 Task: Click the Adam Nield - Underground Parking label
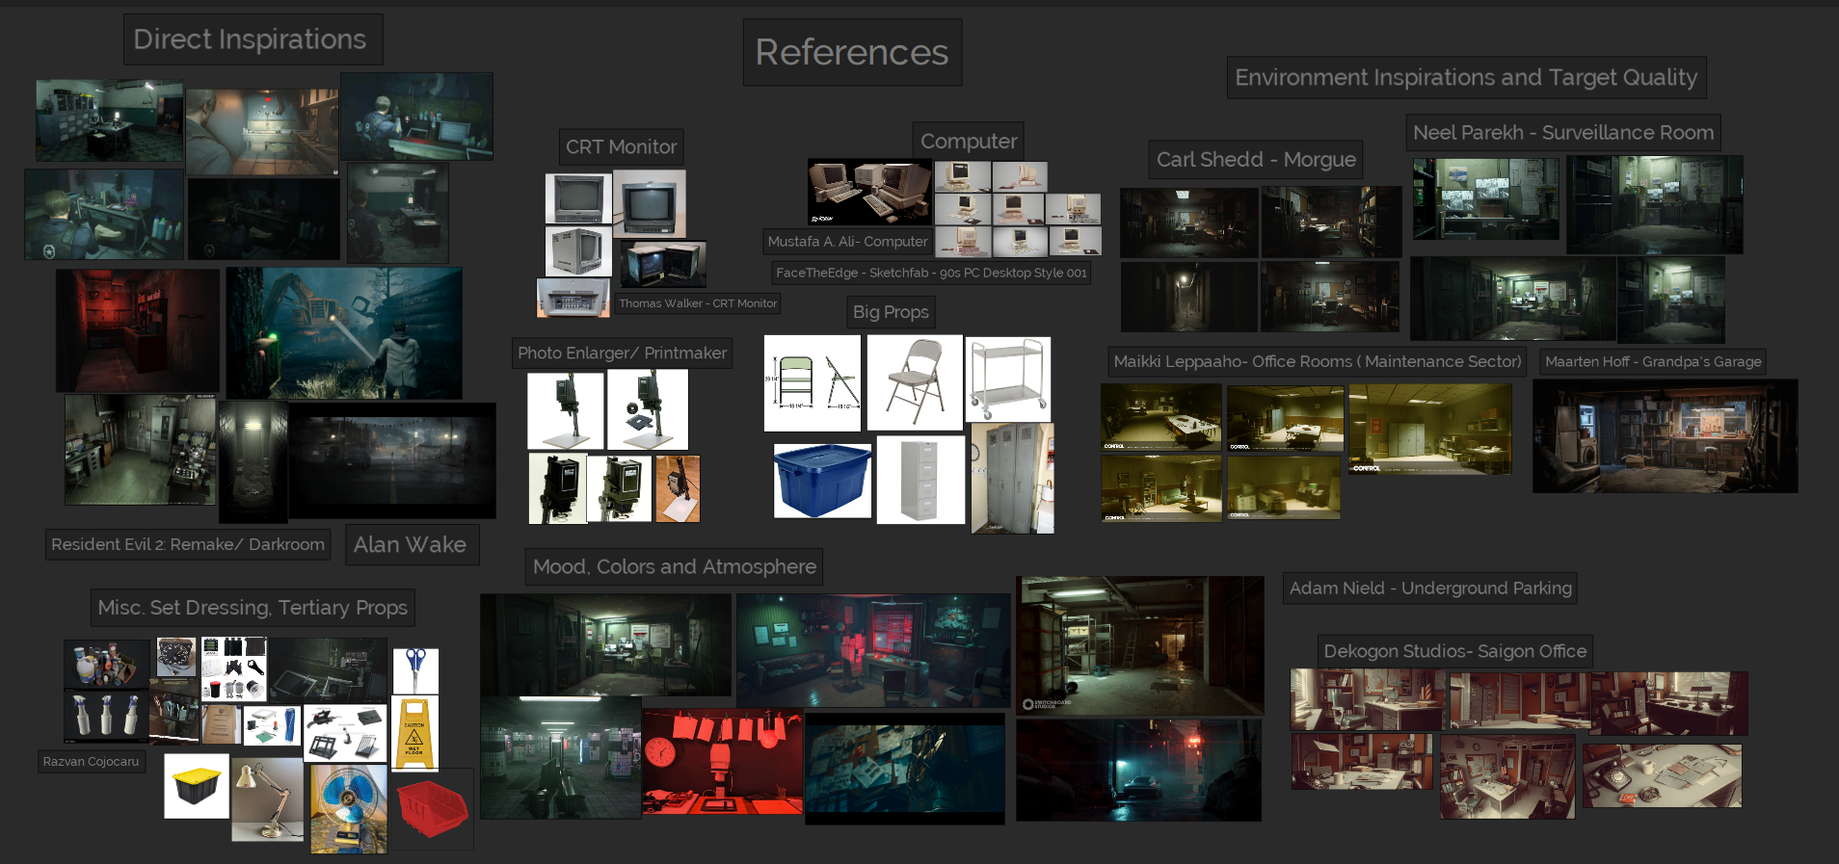[1430, 589]
